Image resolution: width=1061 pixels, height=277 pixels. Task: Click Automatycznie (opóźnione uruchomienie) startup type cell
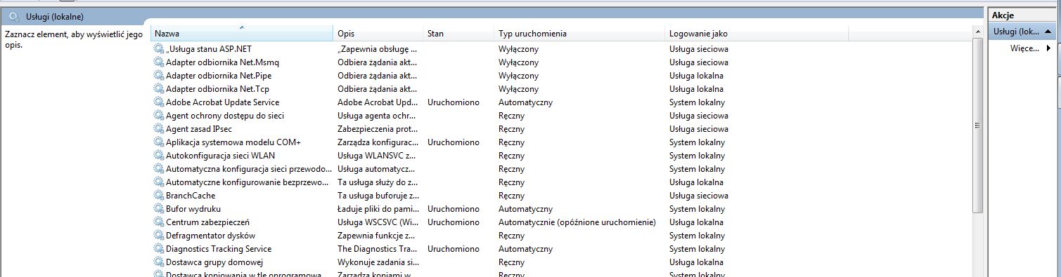pos(577,222)
